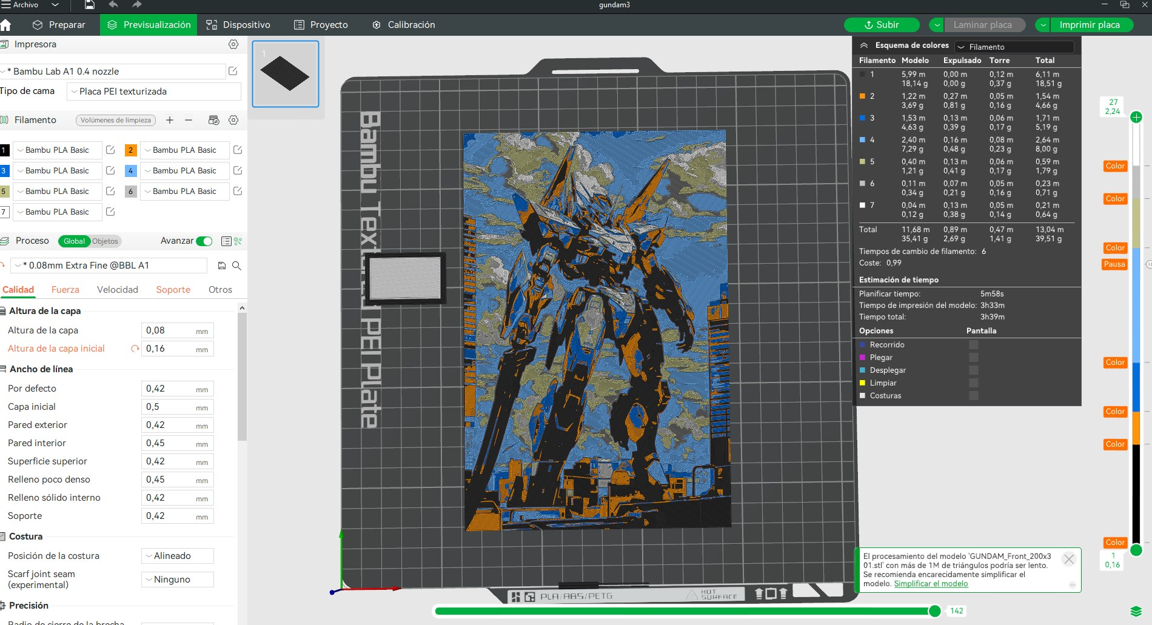Screen dimensions: 1152x625
Task: Click the Pausa marker on layer slider
Action: [1114, 264]
